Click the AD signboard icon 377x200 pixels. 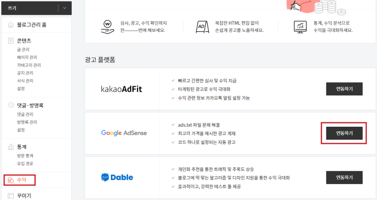tap(203, 27)
